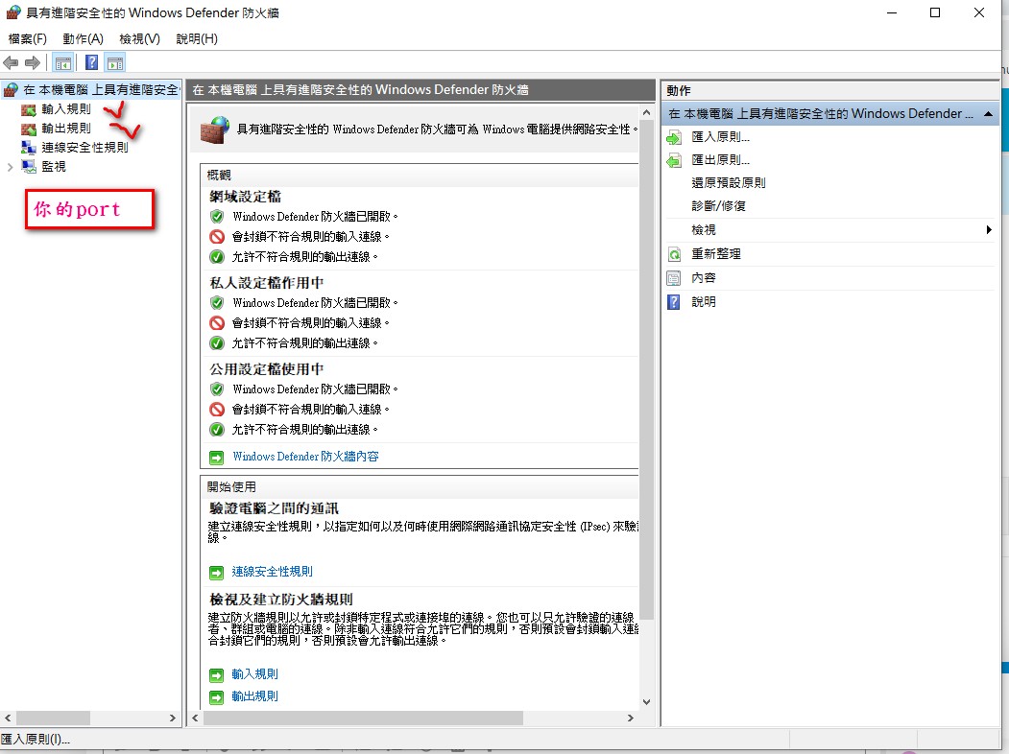Viewport: 1009px width, 754px height.
Task: Click the 私人設定檔作用中 heading text
Action: point(267,283)
